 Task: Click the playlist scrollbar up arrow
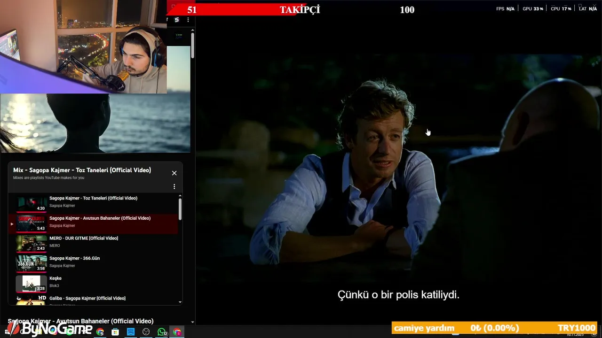coord(180,196)
